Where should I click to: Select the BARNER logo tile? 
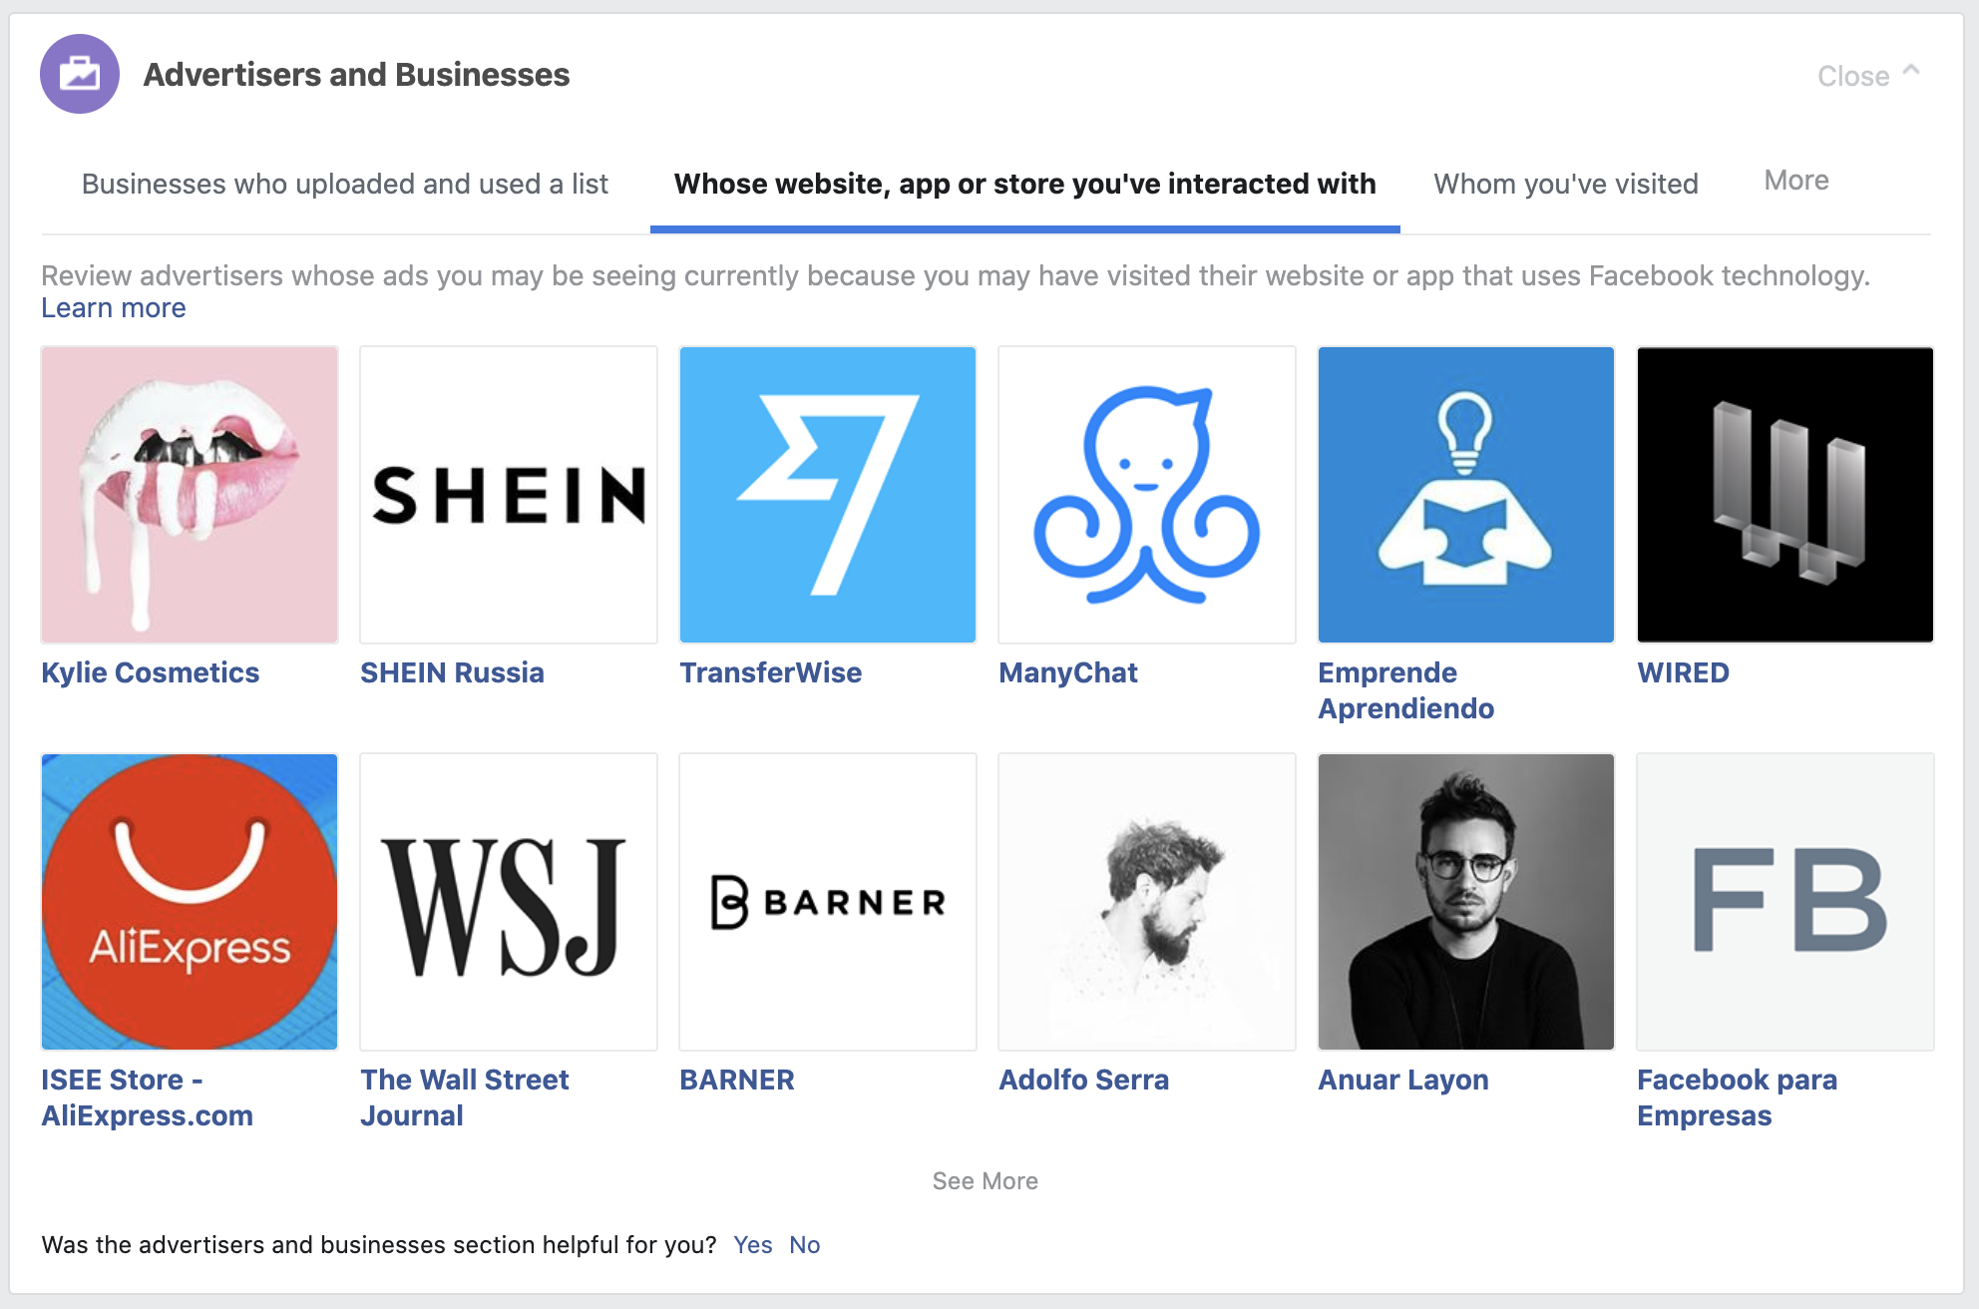828,902
